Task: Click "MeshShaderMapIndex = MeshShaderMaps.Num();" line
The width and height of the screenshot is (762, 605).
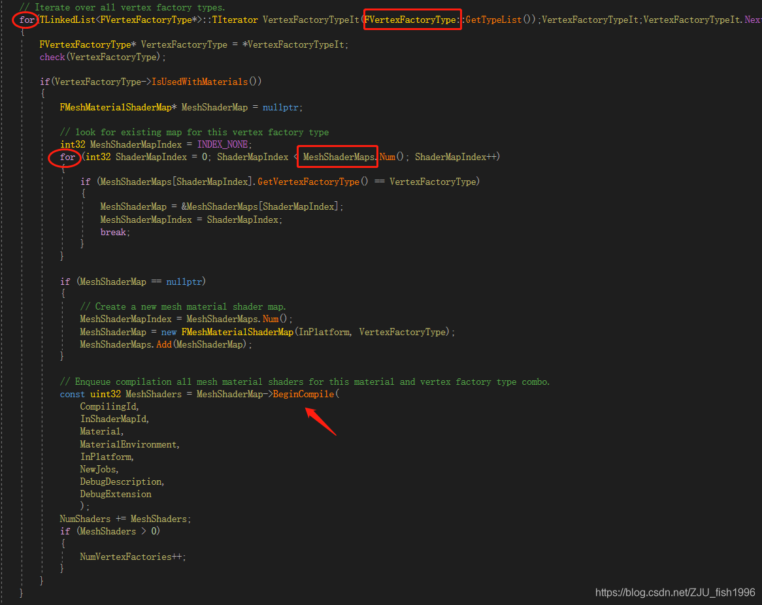Action: (186, 319)
